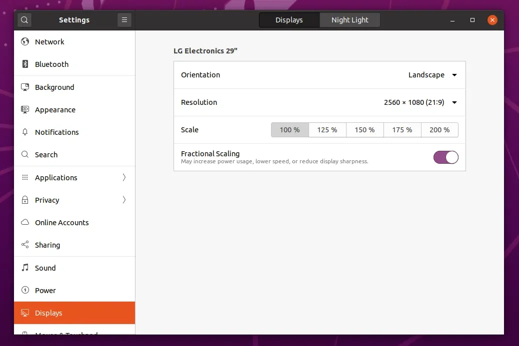Open Power settings
The image size is (519, 346).
point(74,291)
